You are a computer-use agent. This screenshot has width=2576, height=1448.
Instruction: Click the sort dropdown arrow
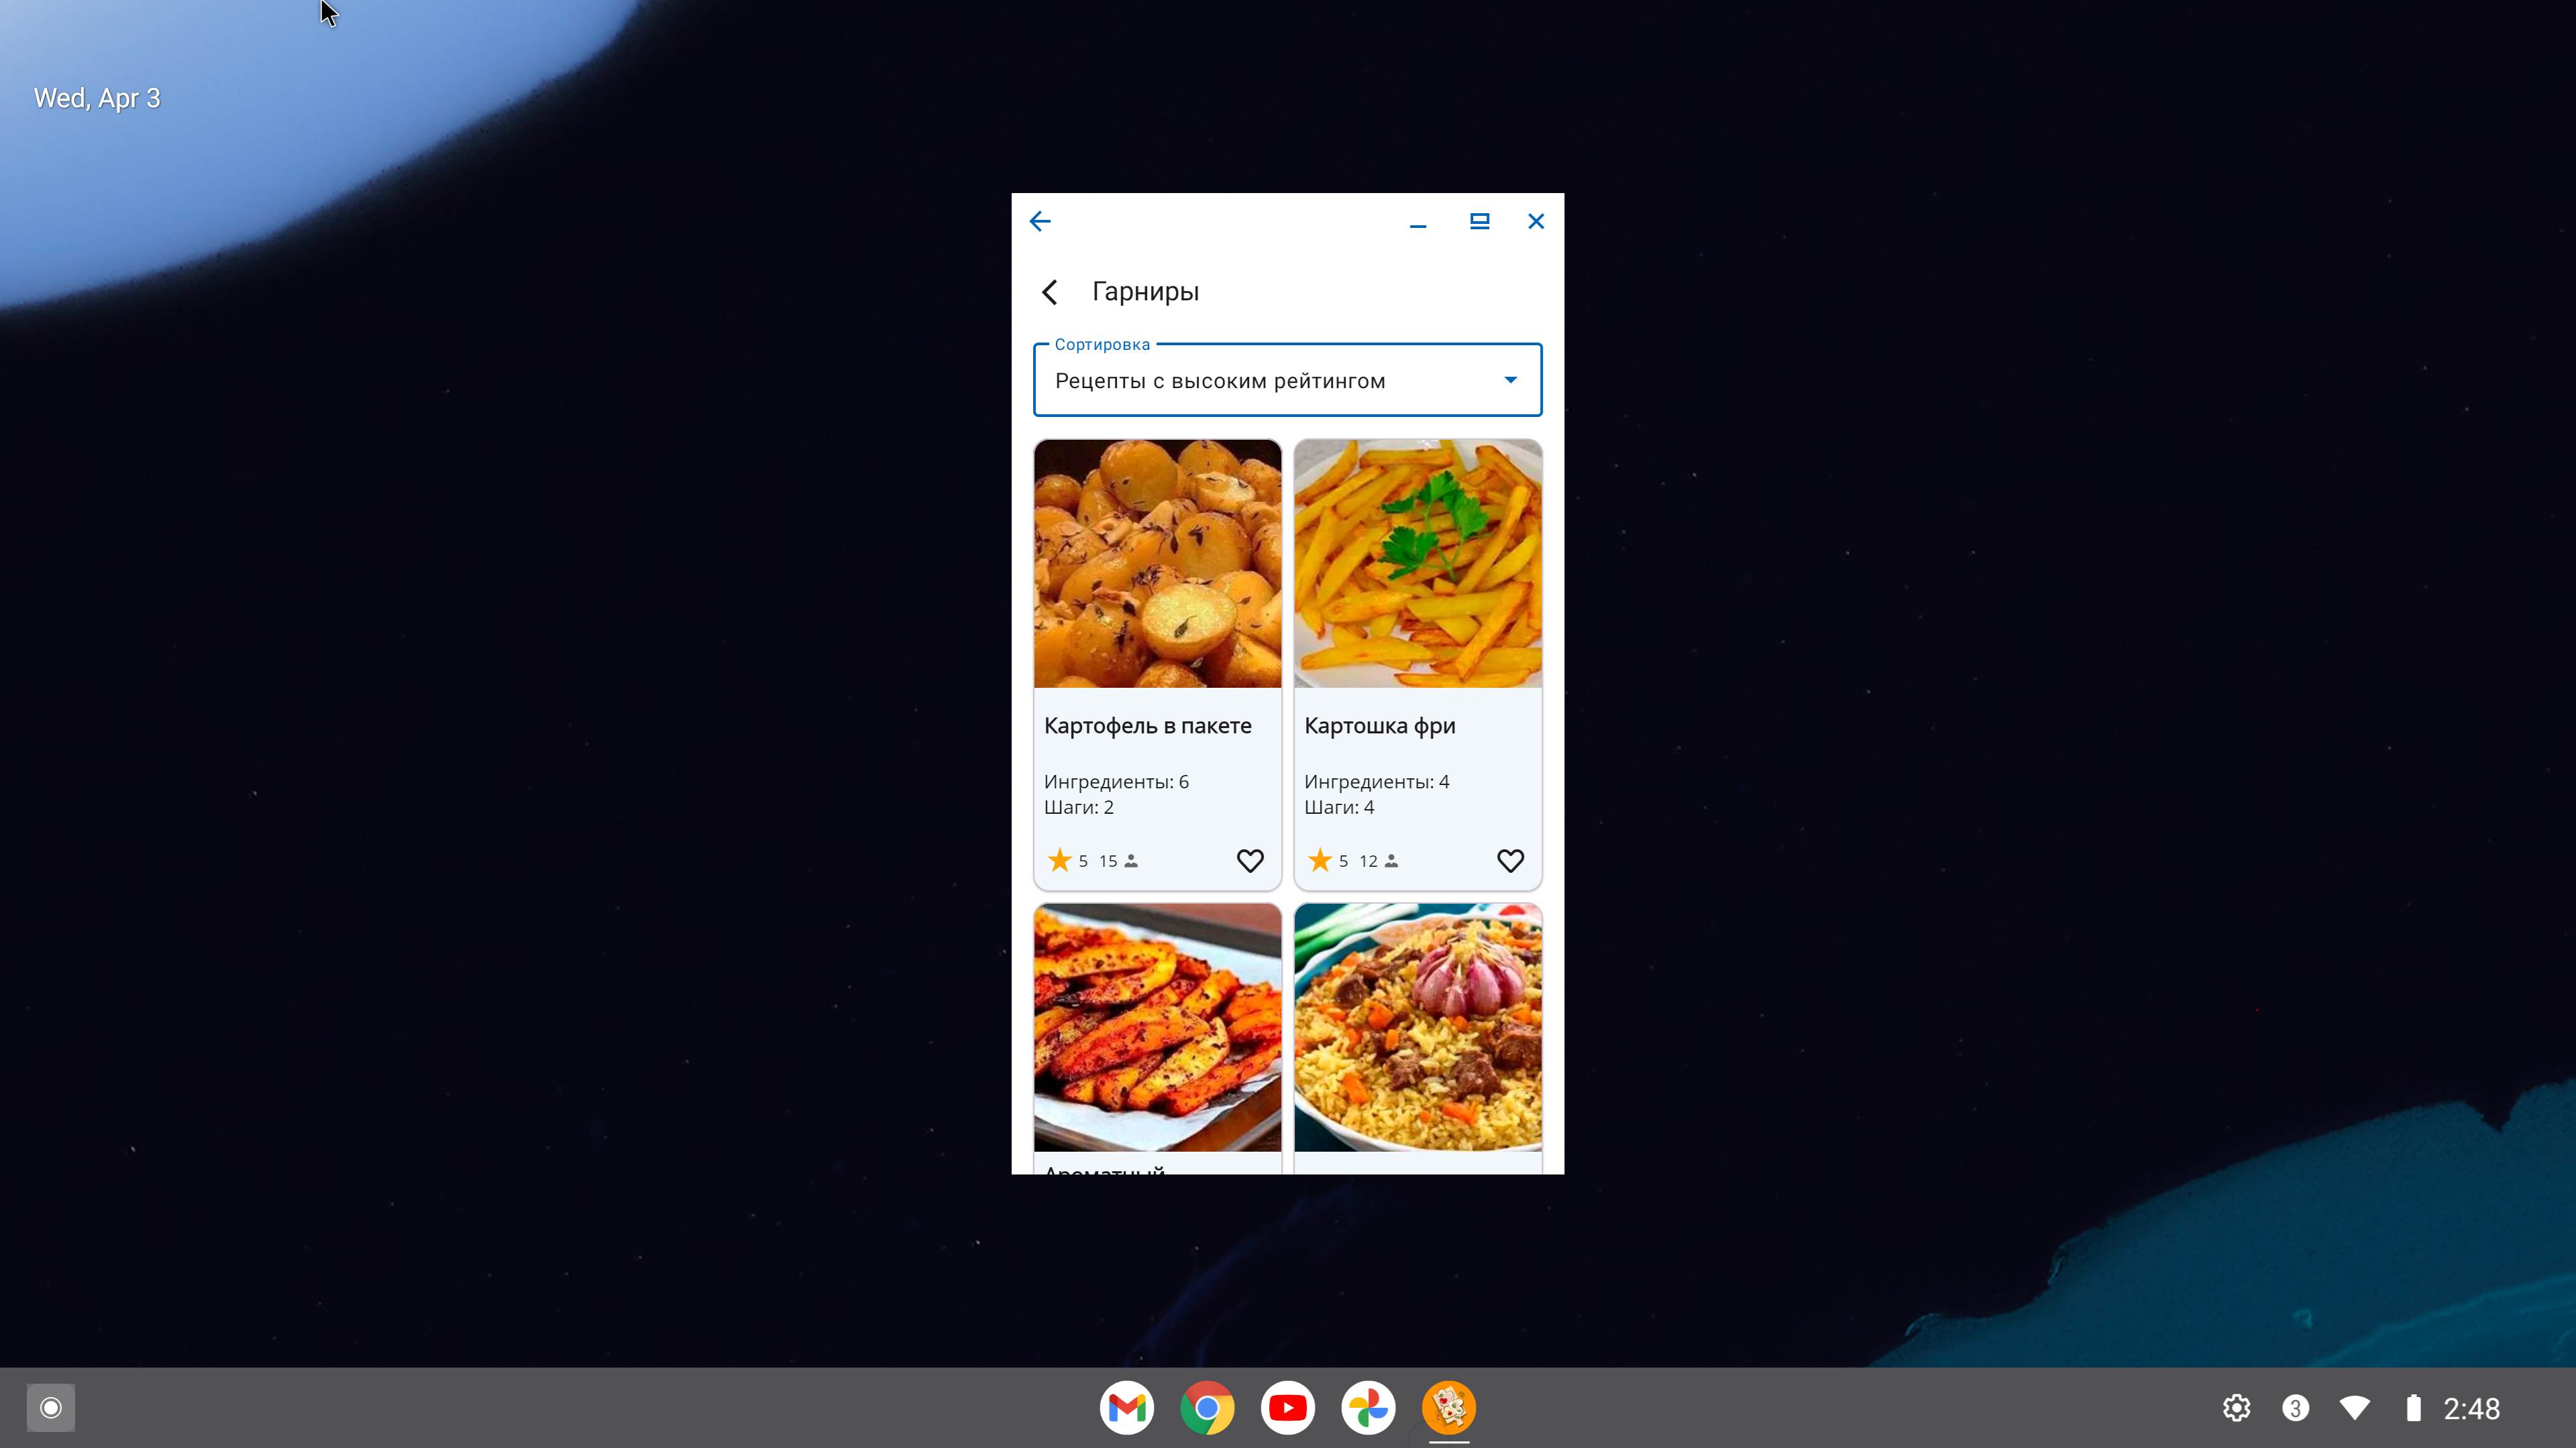point(1510,379)
